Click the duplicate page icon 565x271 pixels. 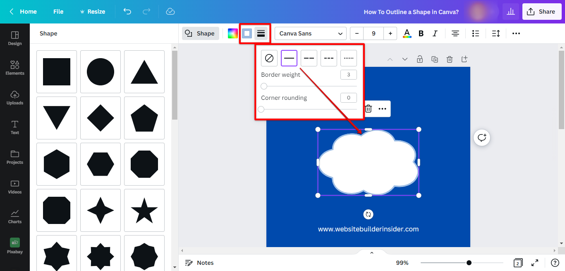[x=435, y=59]
